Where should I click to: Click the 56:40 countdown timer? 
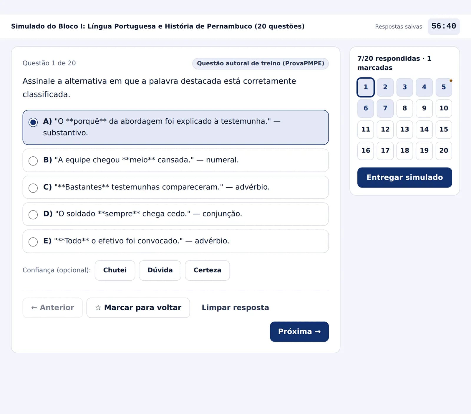444,27
